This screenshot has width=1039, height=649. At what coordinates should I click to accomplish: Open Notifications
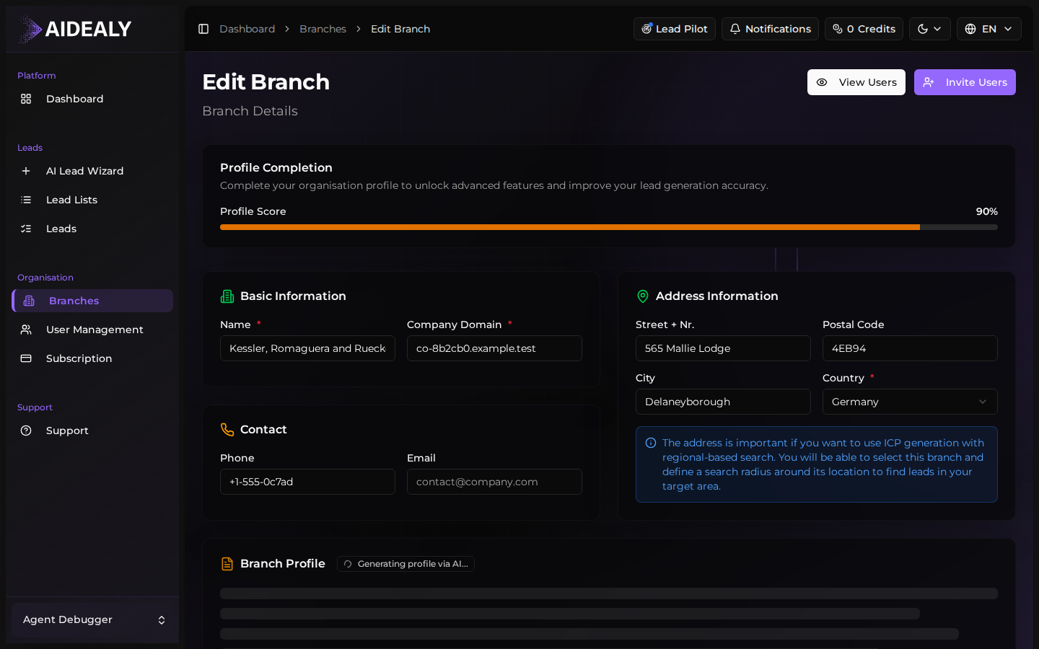770,29
